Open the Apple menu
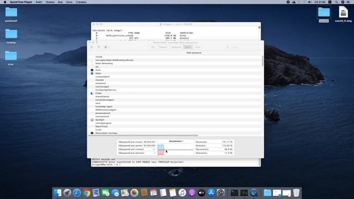 5,2
